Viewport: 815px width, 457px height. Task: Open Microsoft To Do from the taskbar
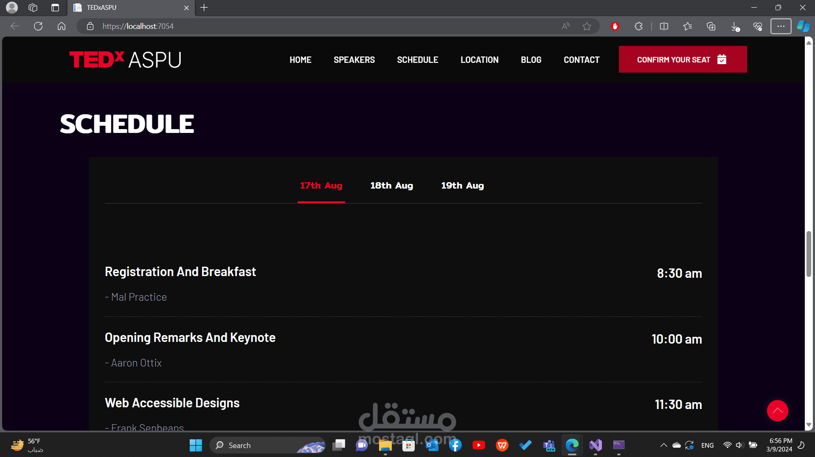[x=525, y=445]
